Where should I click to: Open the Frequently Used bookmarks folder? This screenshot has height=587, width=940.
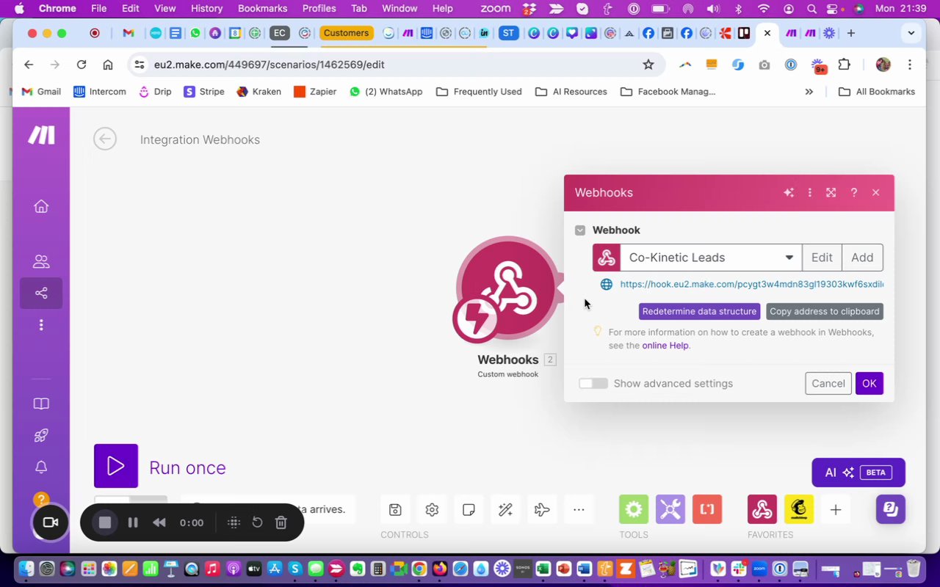[x=479, y=92]
